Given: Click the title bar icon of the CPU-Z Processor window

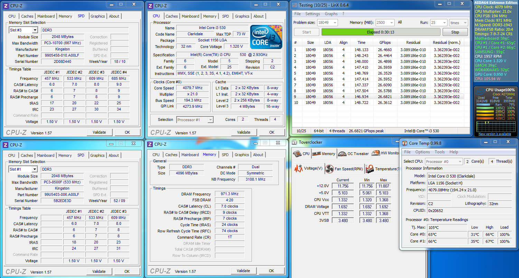Looking at the screenshot, I should 150,6.
